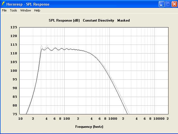This screenshot has width=178, height=134.
Task: Click the Hornresp lightning bolt title icon
Action: point(3,4)
